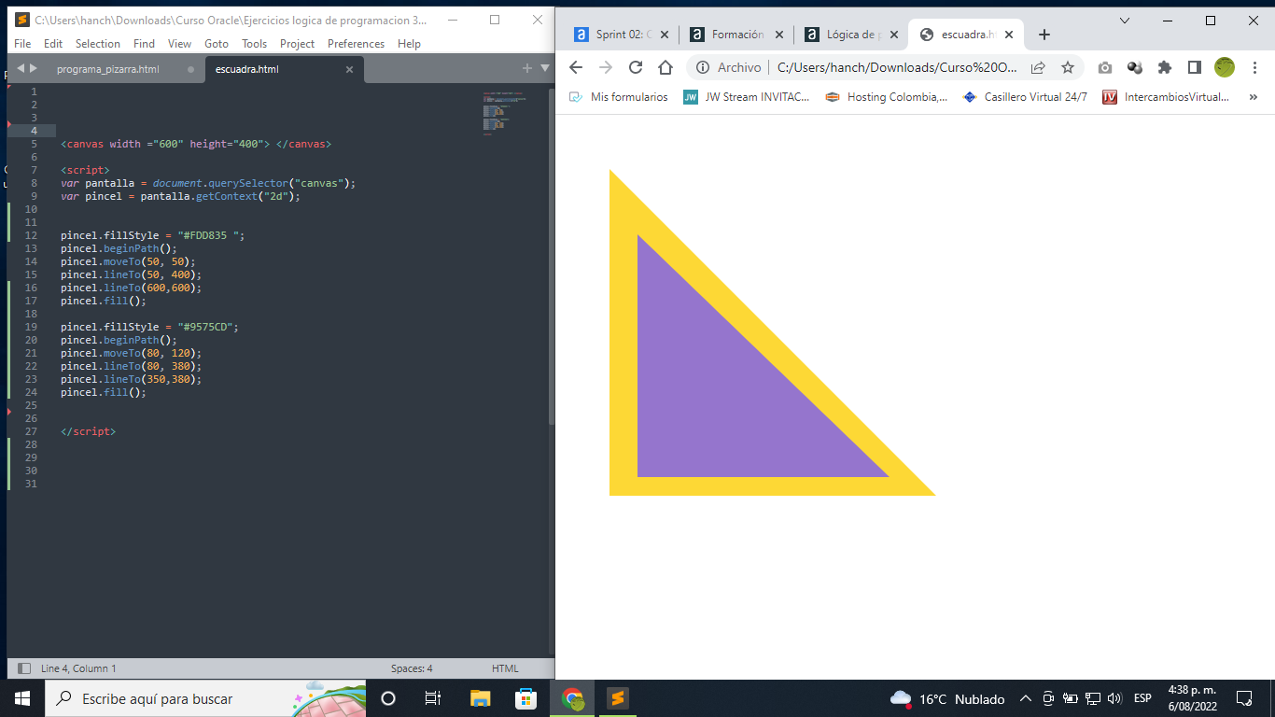Open Hosting Colombia bookmark

pyautogui.click(x=887, y=97)
